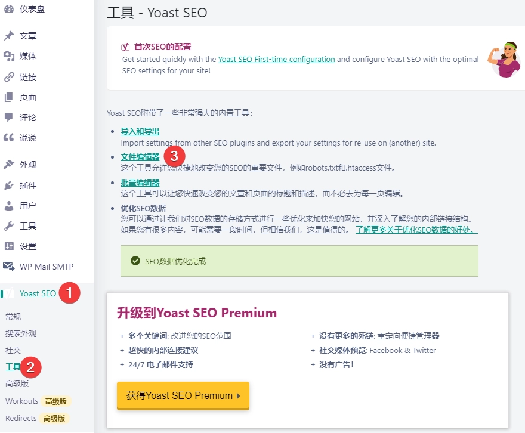Open Workouts submenu item

21,401
